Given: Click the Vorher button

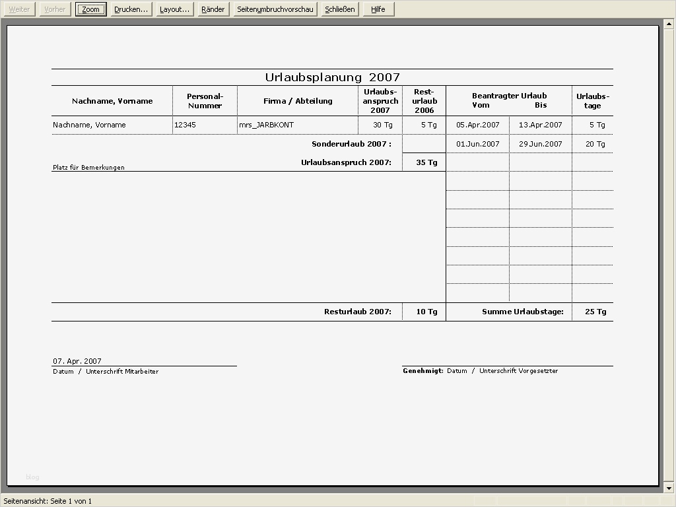Looking at the screenshot, I should (x=55, y=9).
